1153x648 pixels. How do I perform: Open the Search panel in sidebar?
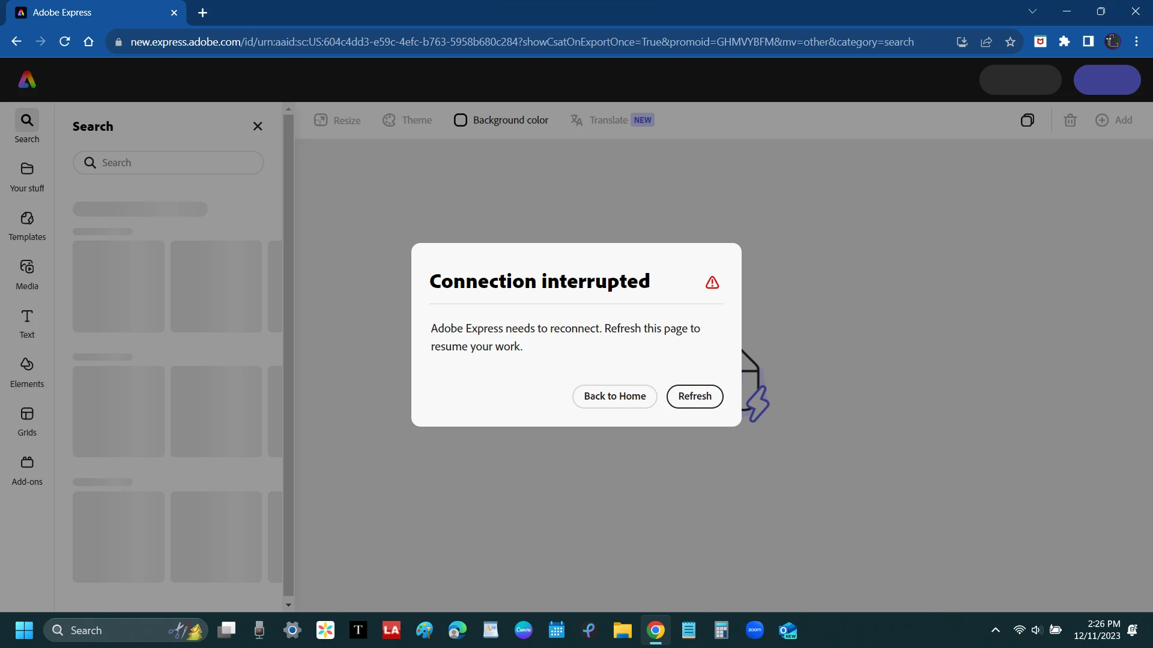click(27, 127)
